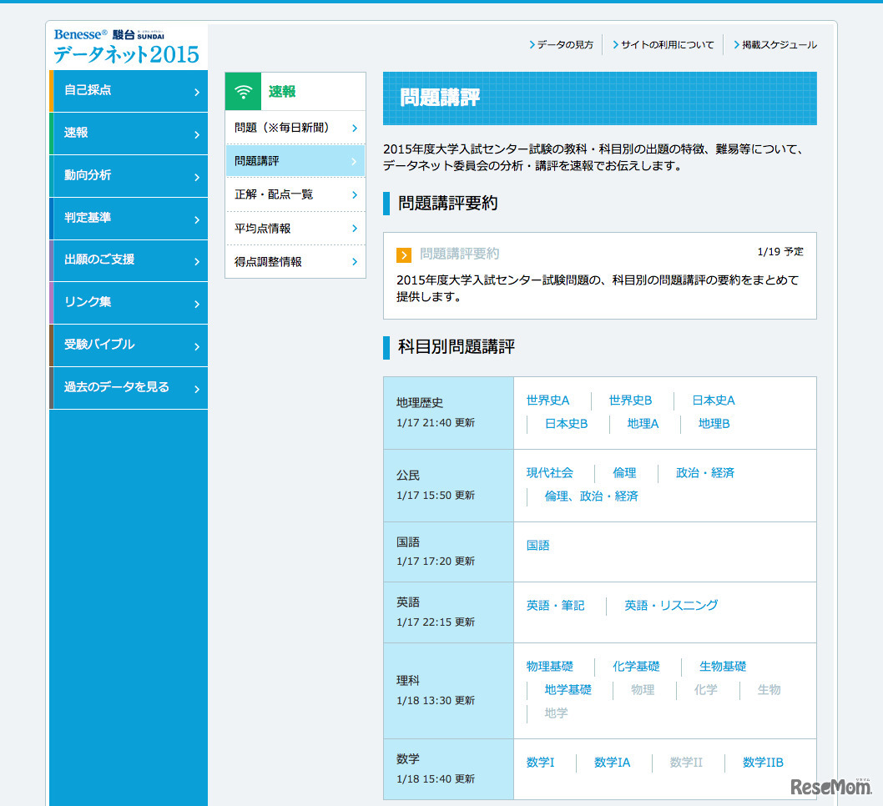Image resolution: width=883 pixels, height=806 pixels.
Task: Click the arrow icon before 掲載スケジュール
Action: (x=737, y=45)
